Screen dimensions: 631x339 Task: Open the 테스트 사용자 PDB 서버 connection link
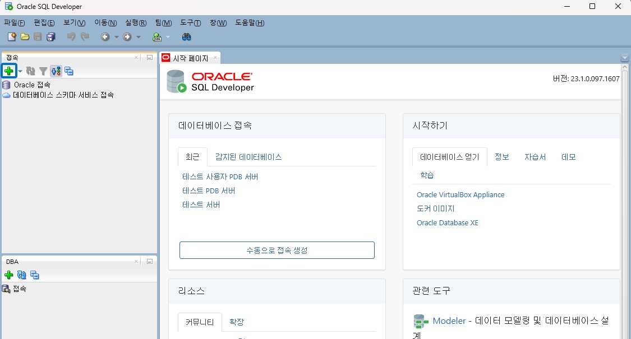coord(220,177)
